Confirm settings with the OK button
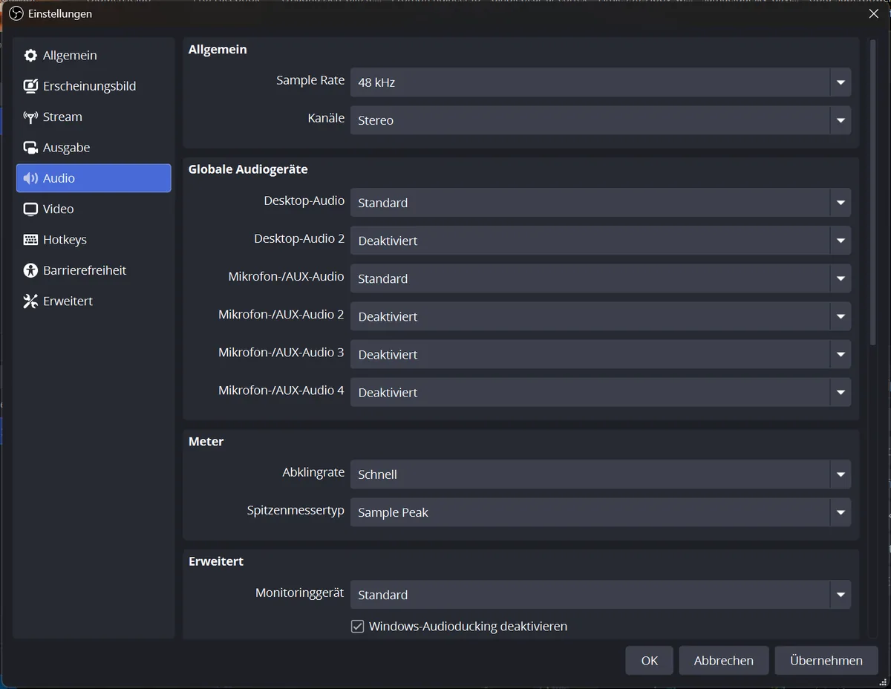891x689 pixels. tap(649, 661)
